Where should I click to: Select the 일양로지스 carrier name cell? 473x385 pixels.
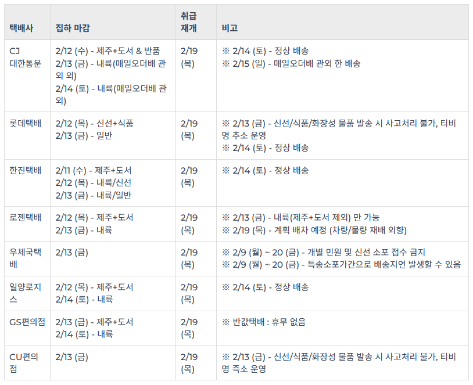pos(26,293)
